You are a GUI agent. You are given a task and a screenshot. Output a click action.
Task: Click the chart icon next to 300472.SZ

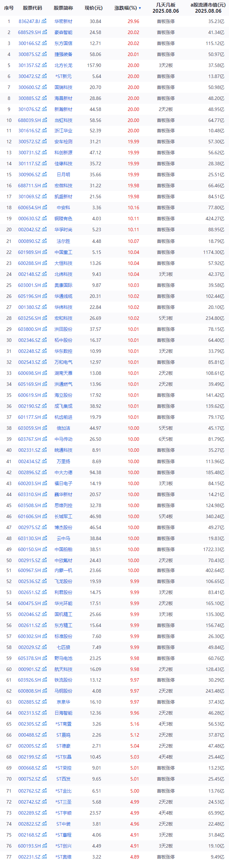point(44,76)
